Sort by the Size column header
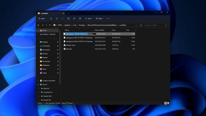Screen dimensions: 206x116 click(131, 30)
